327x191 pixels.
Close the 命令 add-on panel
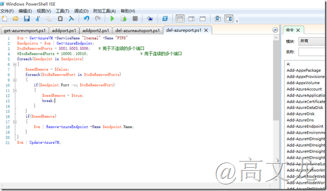point(298,30)
